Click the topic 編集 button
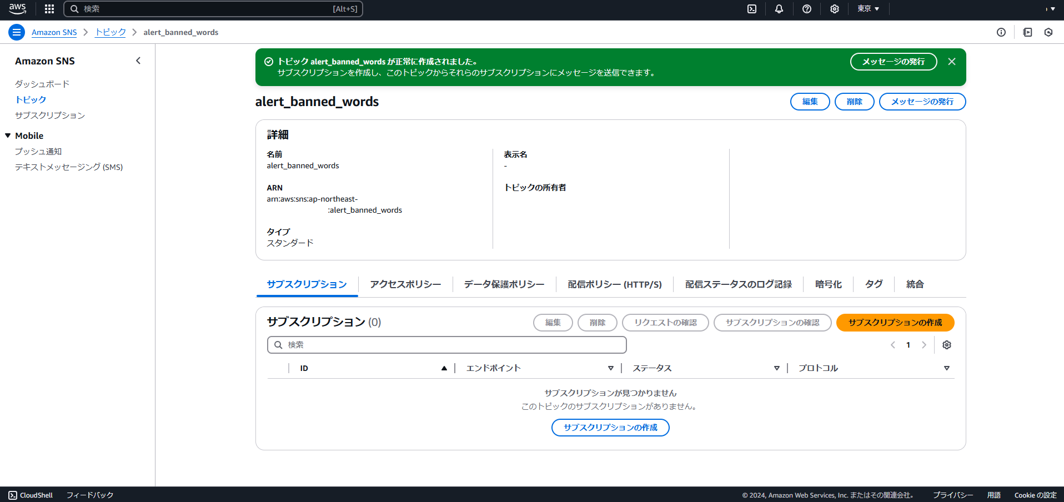The height and width of the screenshot is (502, 1064). 810,102
